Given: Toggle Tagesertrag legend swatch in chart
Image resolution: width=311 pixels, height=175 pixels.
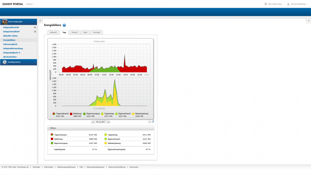Looking at the screenshot, I should [x=102, y=114].
